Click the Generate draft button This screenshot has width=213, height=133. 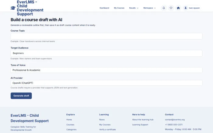pos(21,96)
